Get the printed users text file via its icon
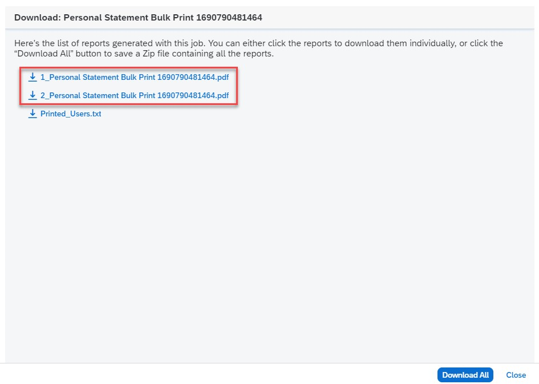The width and height of the screenshot is (539, 384). pyautogui.click(x=33, y=114)
